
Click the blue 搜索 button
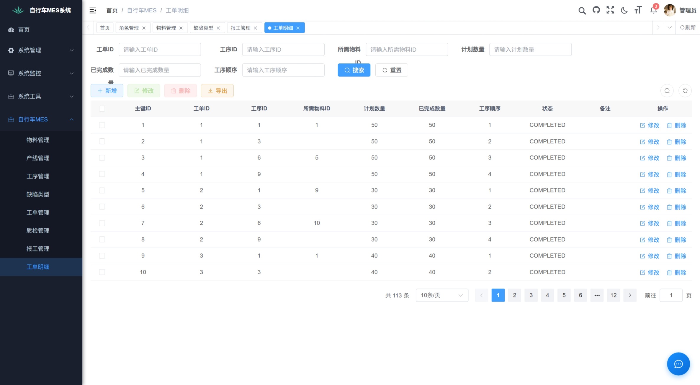(x=354, y=70)
